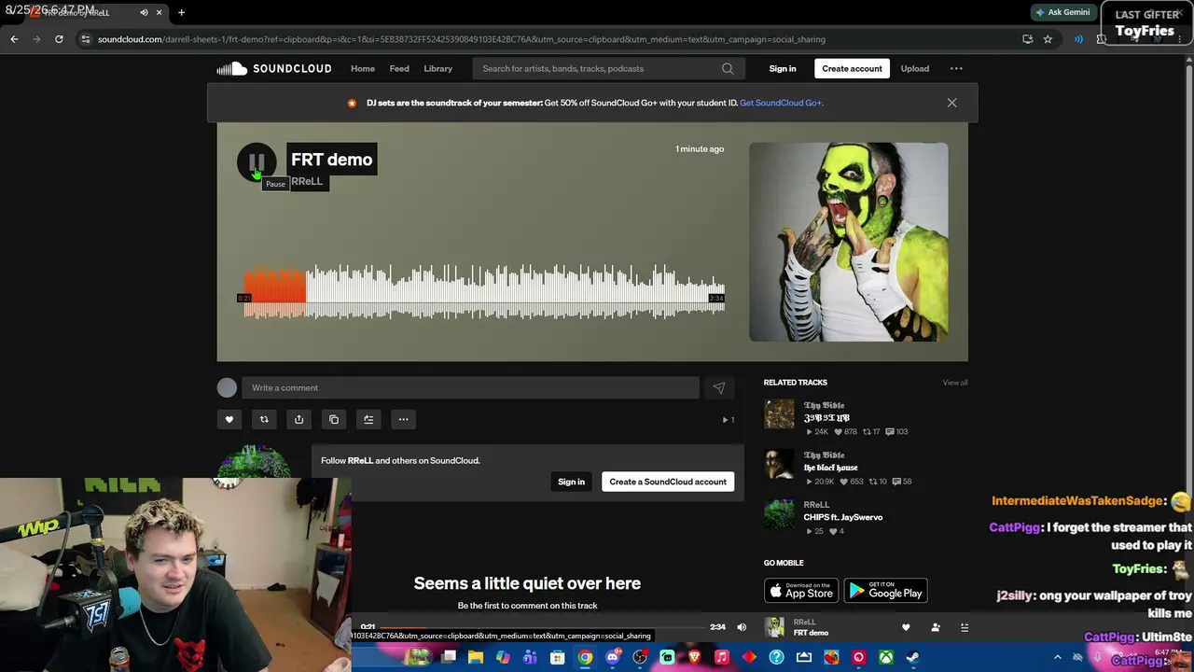This screenshot has height=672, width=1194.
Task: Open the RReLL artist link under the title
Action: 307,181
